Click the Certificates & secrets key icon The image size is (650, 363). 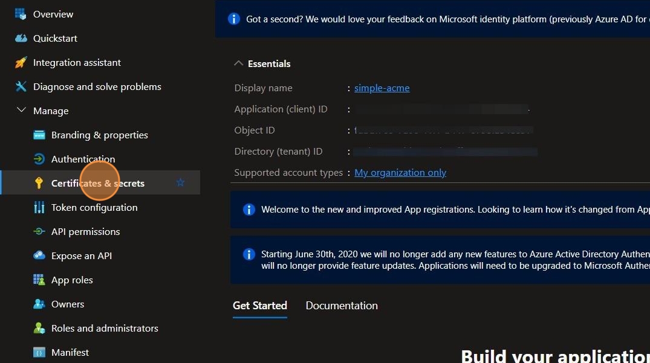pyautogui.click(x=39, y=183)
